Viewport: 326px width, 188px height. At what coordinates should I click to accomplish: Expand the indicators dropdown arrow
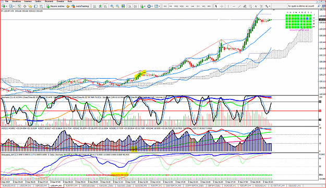click(x=145, y=6)
